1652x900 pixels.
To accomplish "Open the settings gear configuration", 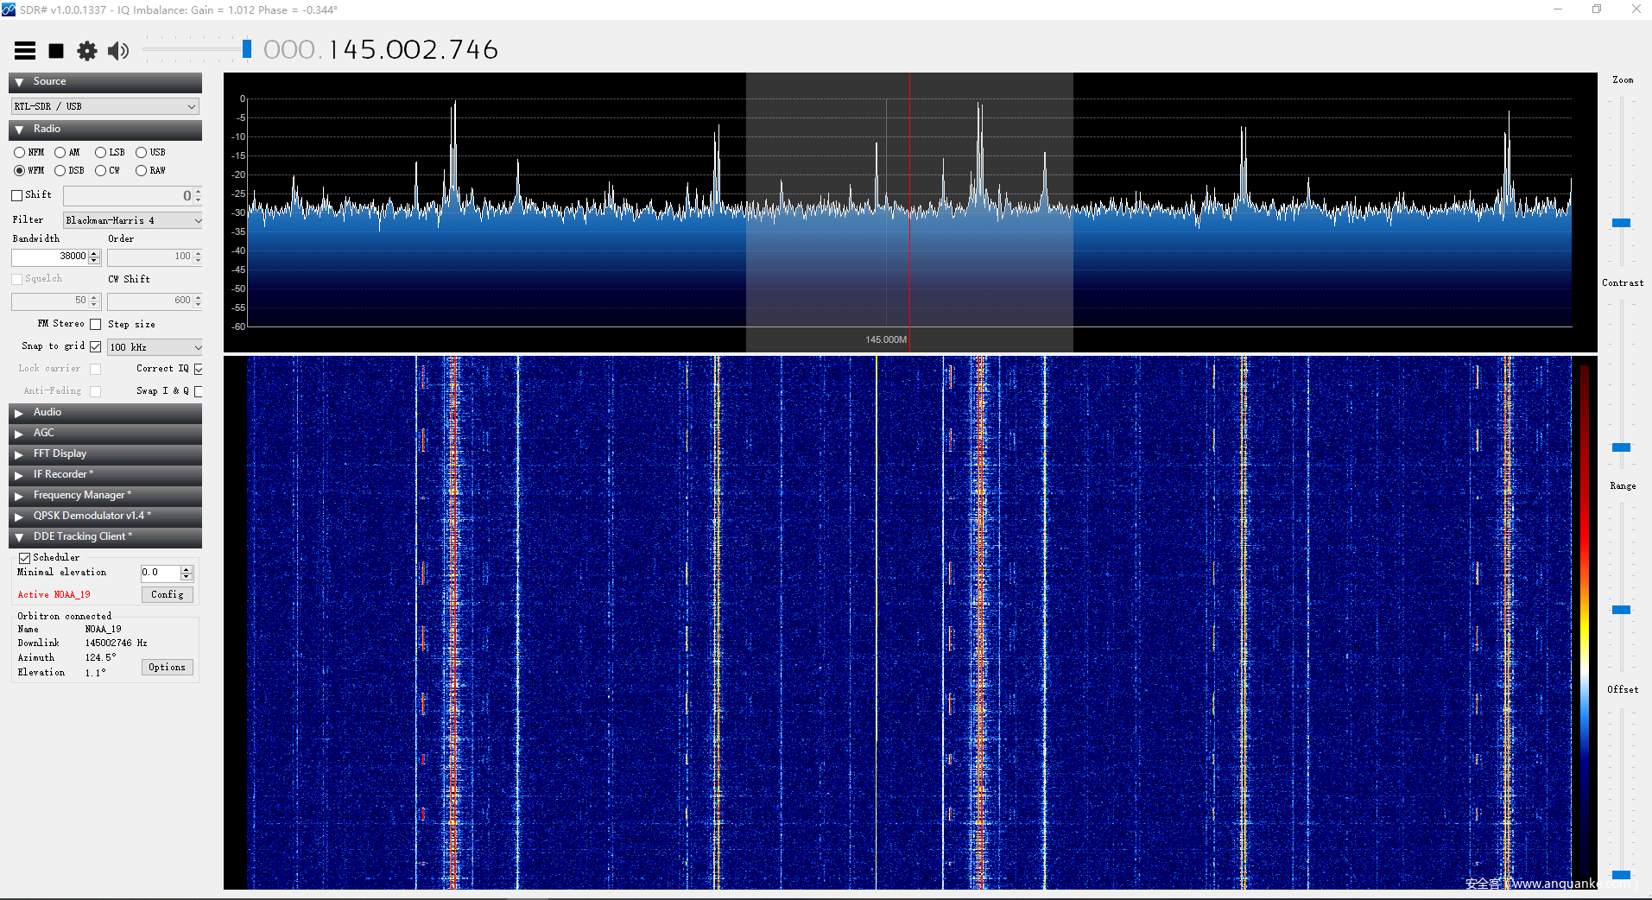I will (87, 51).
